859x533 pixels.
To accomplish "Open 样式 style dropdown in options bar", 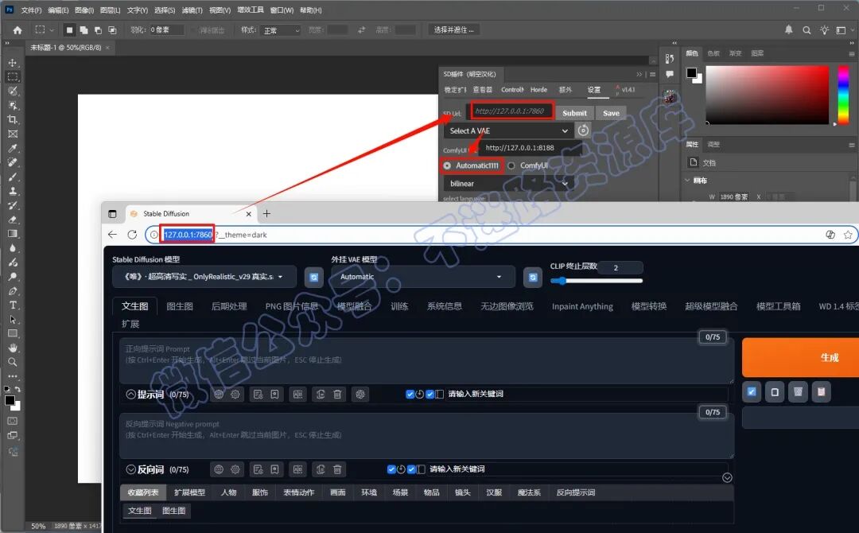I will click(x=281, y=30).
